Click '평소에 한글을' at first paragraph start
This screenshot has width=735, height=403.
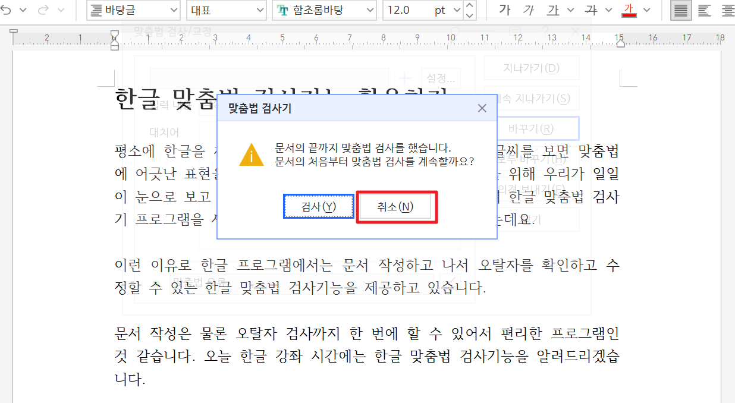[159, 151]
